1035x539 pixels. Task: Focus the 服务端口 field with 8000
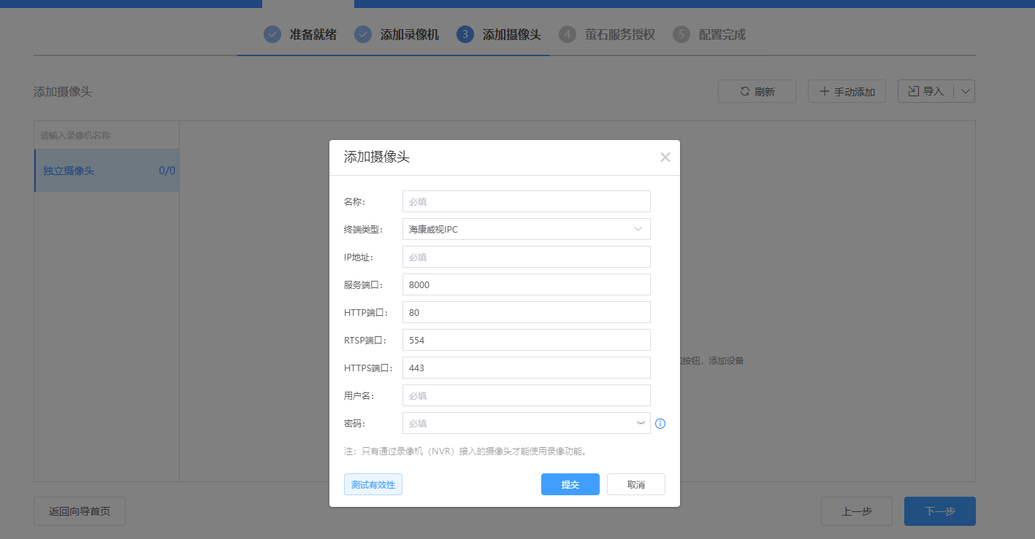(526, 284)
